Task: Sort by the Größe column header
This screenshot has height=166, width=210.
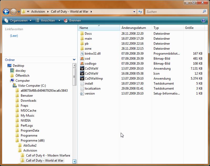Action: pos(194,28)
